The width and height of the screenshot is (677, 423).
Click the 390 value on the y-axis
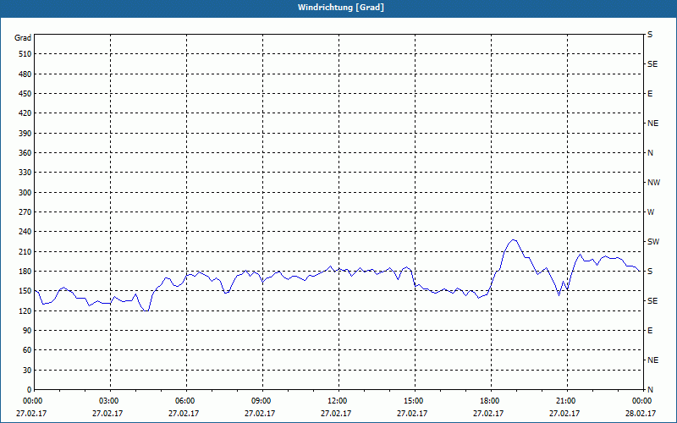(25, 133)
